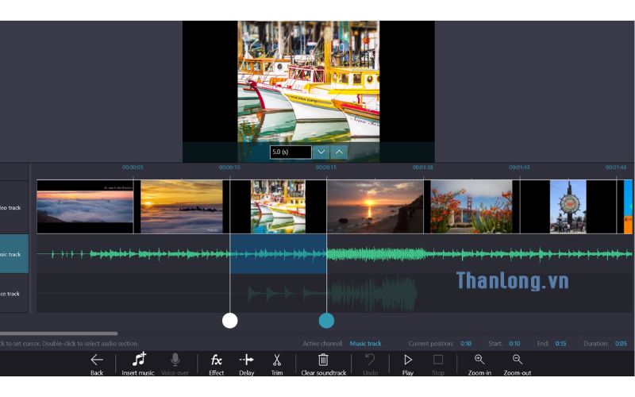Select the Golden Gate flowers clip
The image size is (635, 397).
click(x=471, y=206)
